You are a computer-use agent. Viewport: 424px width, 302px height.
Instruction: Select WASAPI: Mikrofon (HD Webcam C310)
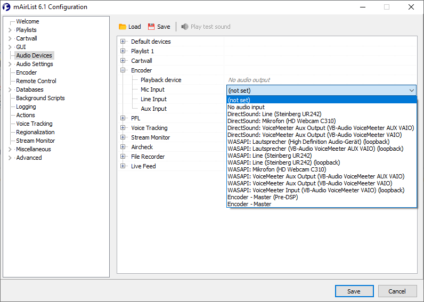[322, 169]
